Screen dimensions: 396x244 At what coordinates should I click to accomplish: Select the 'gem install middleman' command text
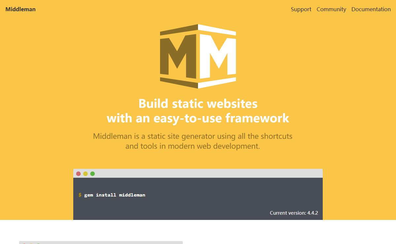115,195
